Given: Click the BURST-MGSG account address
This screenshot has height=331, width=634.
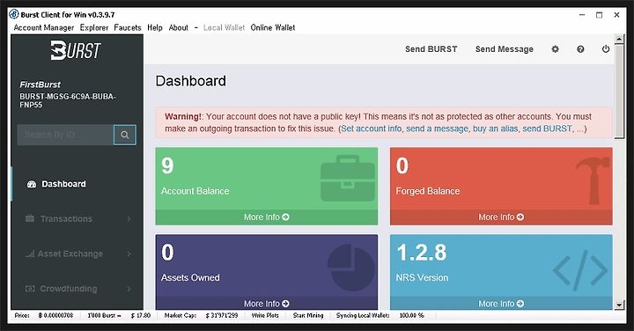Looking at the screenshot, I should (68, 100).
